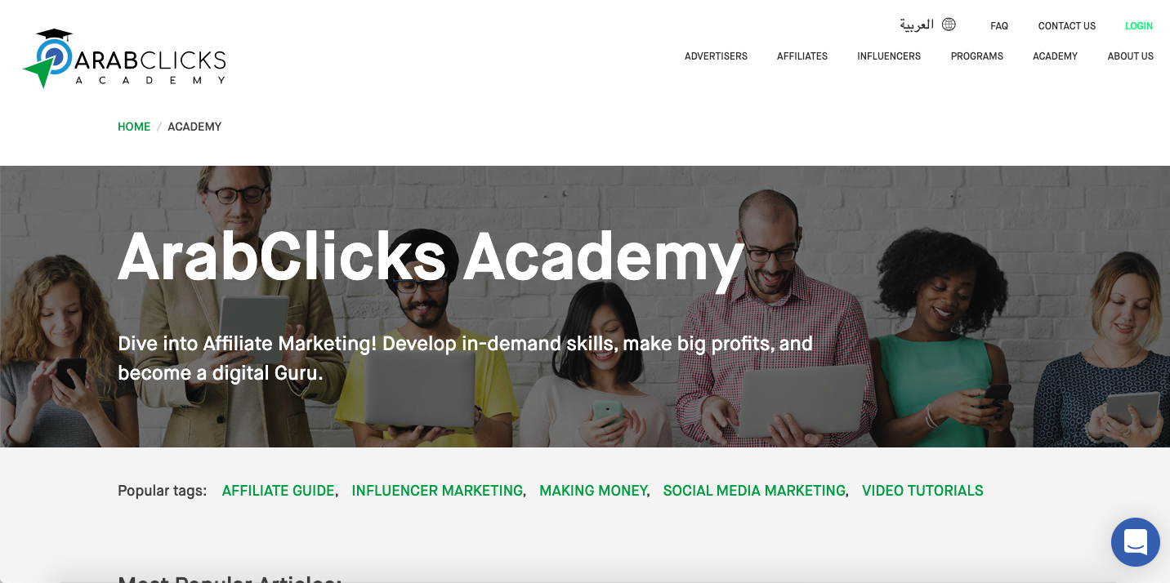Open the Influencer Marketing tag
The image size is (1170, 583).
[x=437, y=491]
